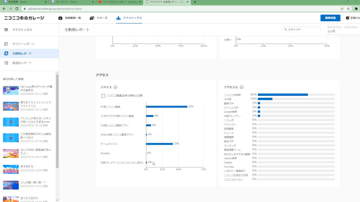
Task: Click the お知らせ notification icon
Action: (x=348, y=18)
